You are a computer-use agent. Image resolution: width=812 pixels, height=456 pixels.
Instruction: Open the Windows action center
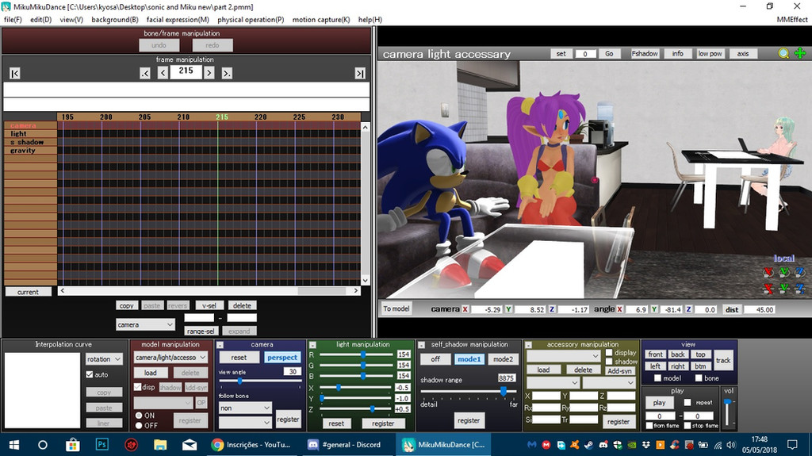point(792,445)
